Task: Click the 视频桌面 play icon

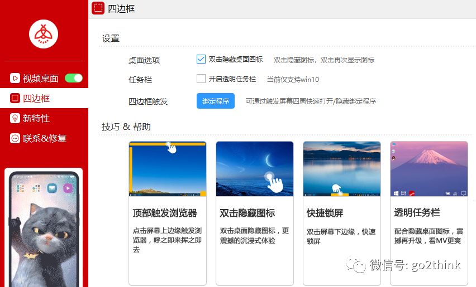Action: coord(15,78)
